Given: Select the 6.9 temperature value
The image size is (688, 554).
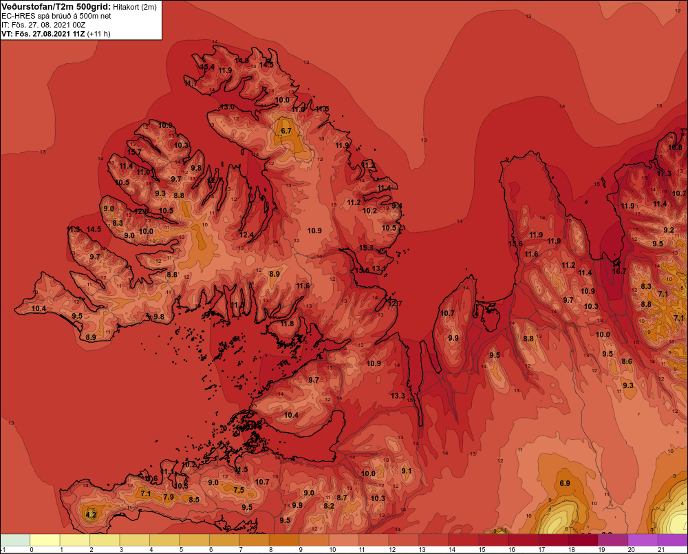Looking at the screenshot, I should [565, 483].
